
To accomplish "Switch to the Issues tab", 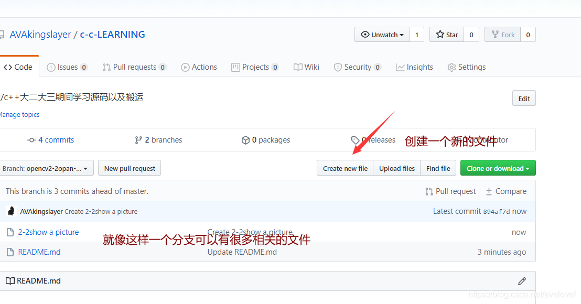I will 67,67.
